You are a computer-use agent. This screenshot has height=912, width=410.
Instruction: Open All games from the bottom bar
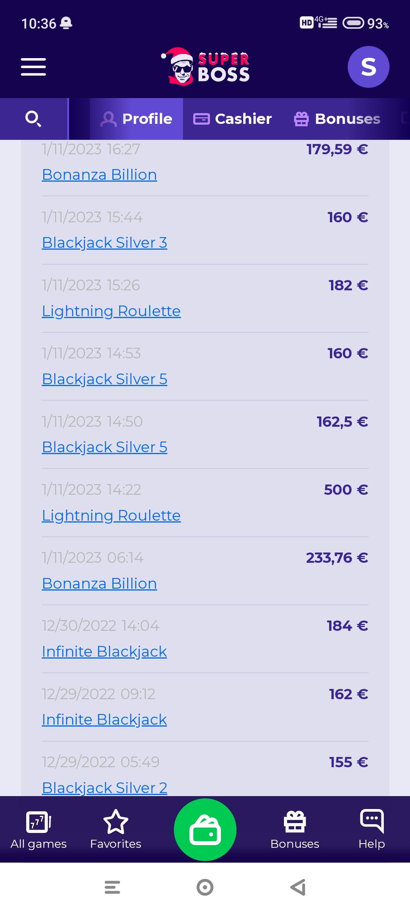point(38,830)
